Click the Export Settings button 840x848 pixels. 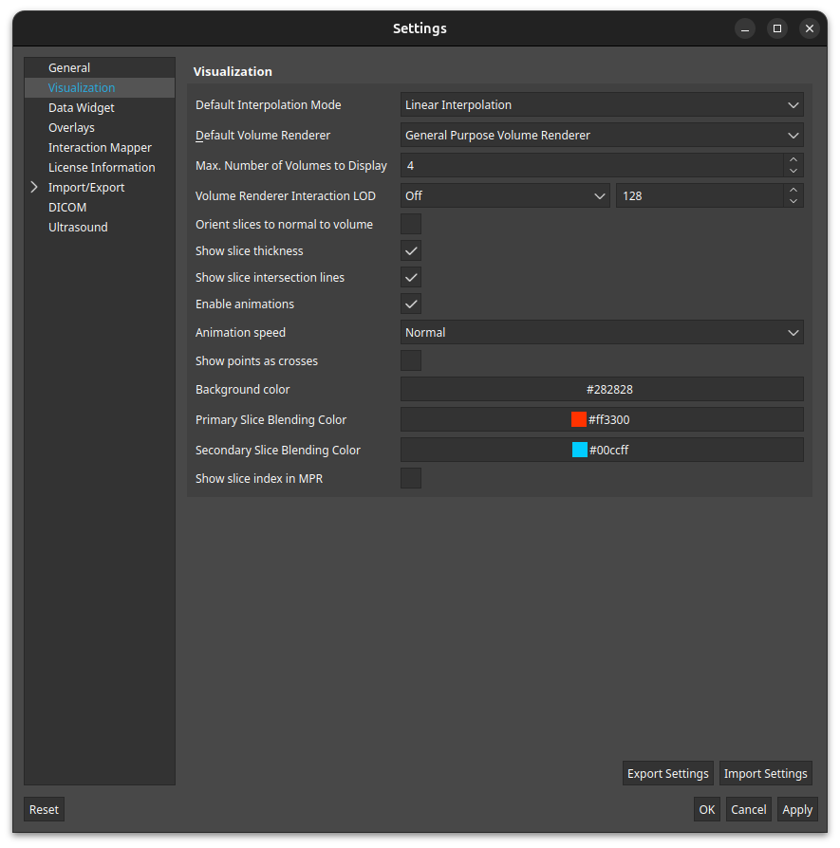(668, 773)
